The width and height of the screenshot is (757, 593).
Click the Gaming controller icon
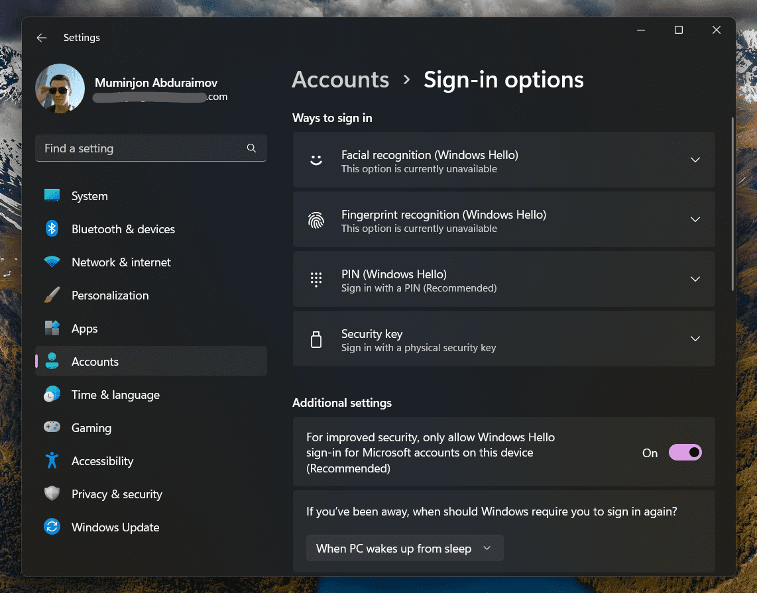52,427
